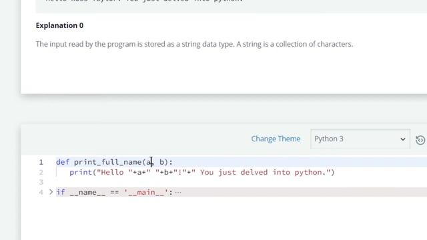Click the explanation paragraph about string data type
The height and width of the screenshot is (240, 427).
(x=194, y=44)
